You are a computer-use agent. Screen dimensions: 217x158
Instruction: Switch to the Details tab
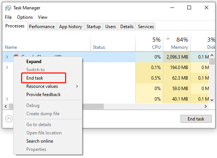127,27
